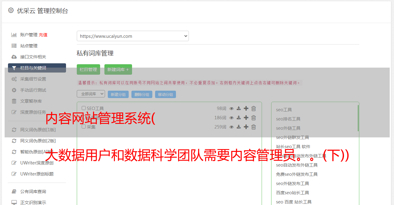Click the 新建词库 + button
394x205 pixels.
[118, 69]
